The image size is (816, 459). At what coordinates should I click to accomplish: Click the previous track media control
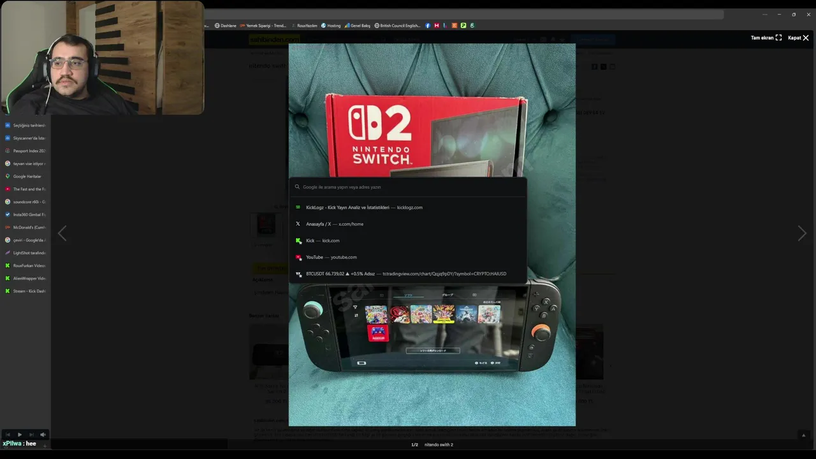click(x=8, y=435)
